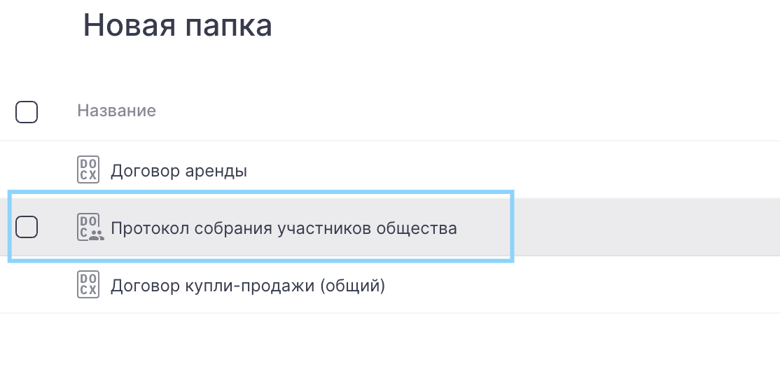
Task: Click DOCX icon of Договор купли-продажи (общий)
Action: coord(88,286)
